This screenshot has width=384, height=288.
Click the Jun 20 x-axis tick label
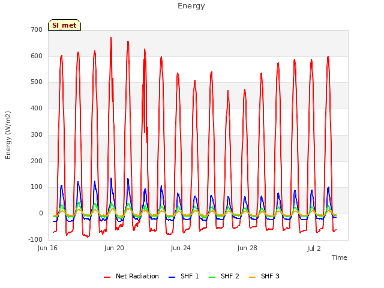pyautogui.click(x=114, y=248)
